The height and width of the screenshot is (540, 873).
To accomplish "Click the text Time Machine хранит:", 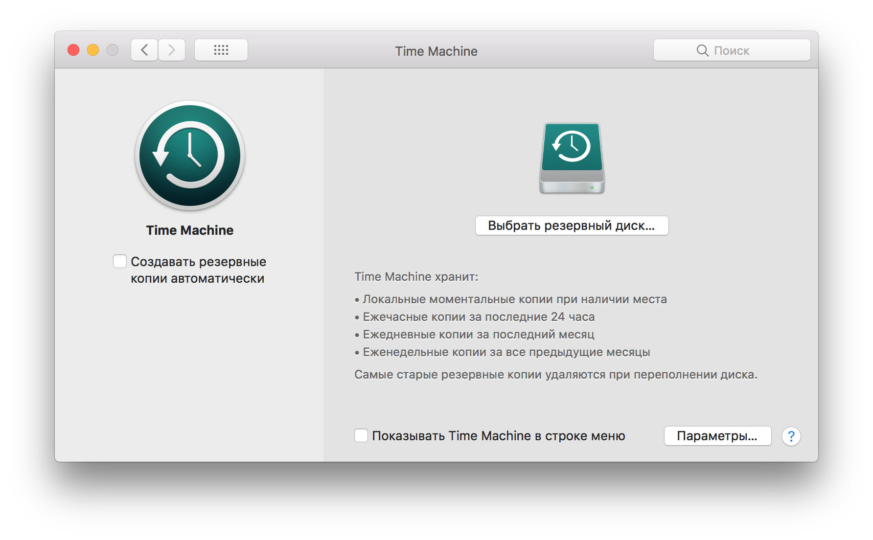I will click(416, 277).
